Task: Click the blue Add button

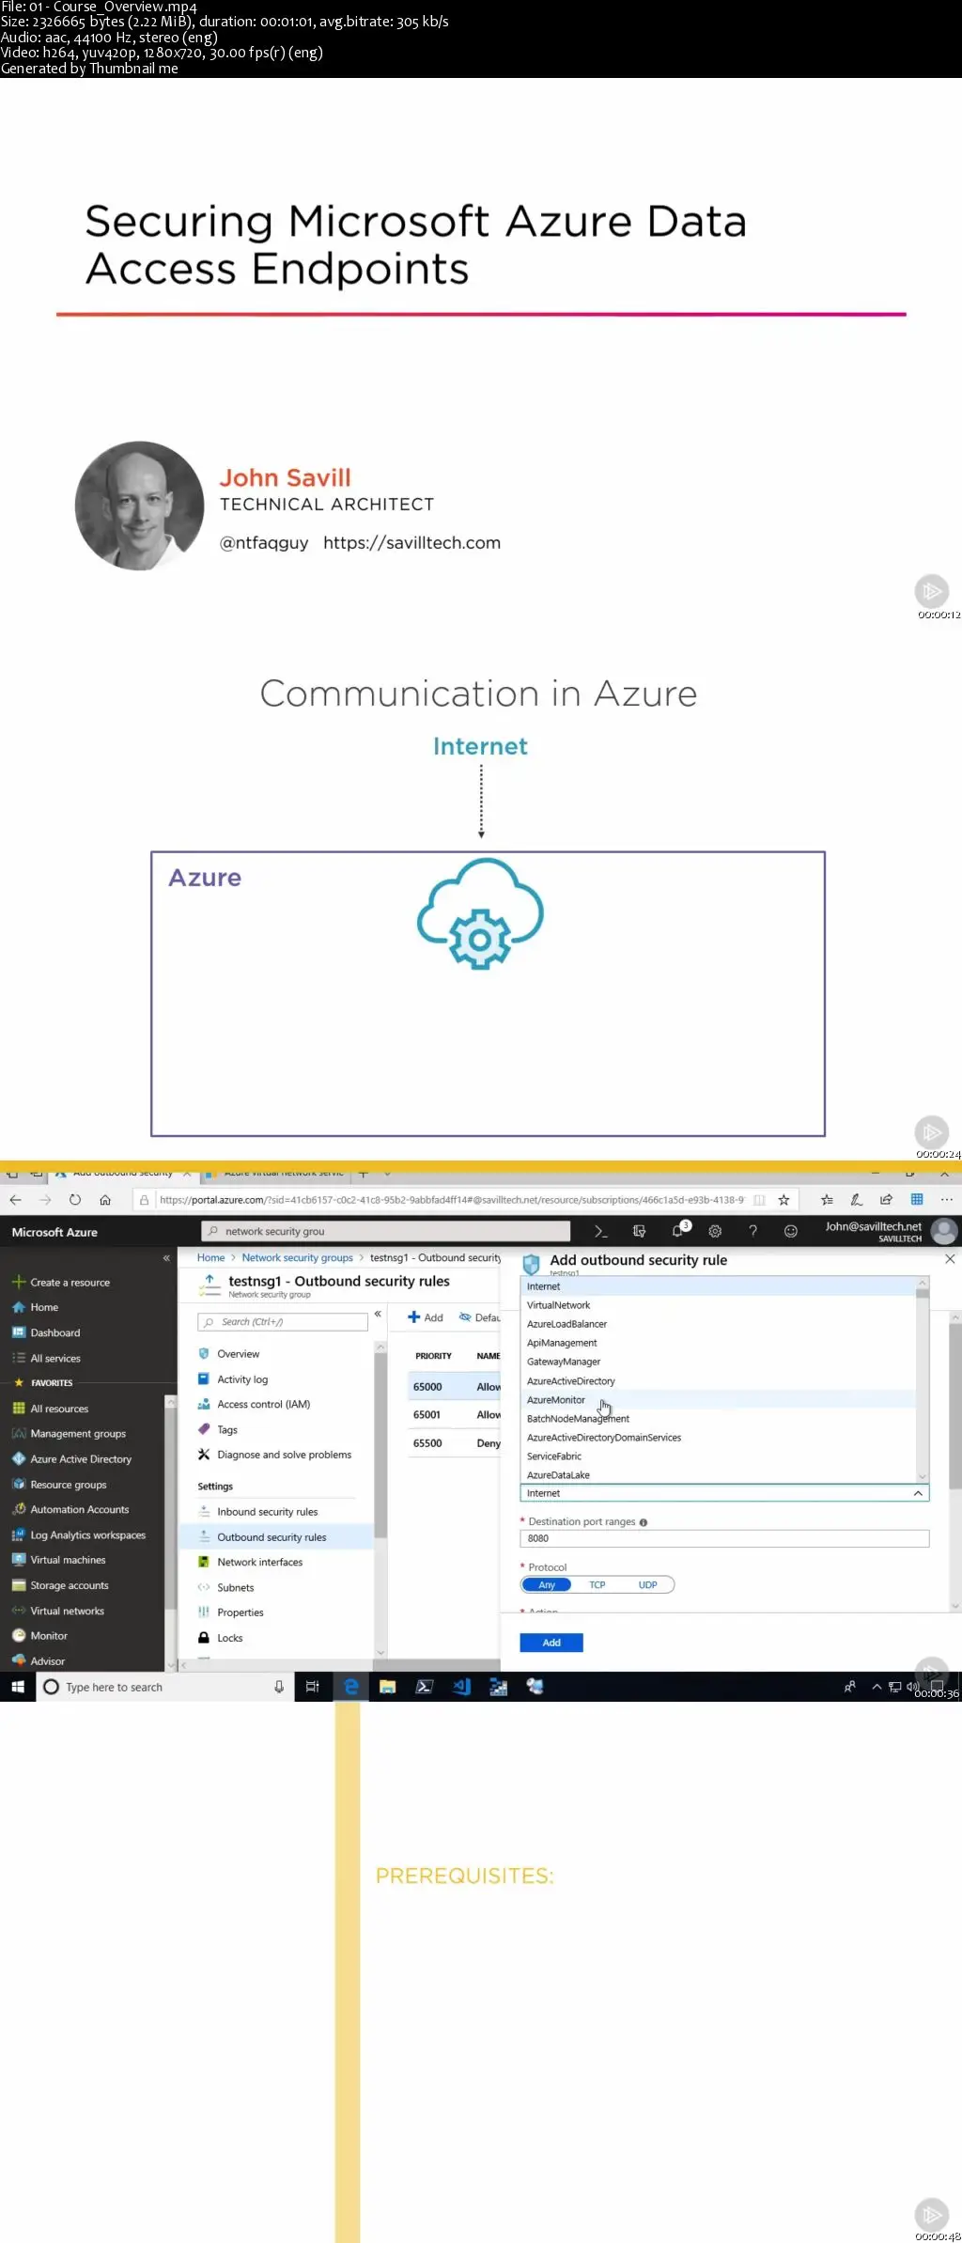Action: [551, 1643]
